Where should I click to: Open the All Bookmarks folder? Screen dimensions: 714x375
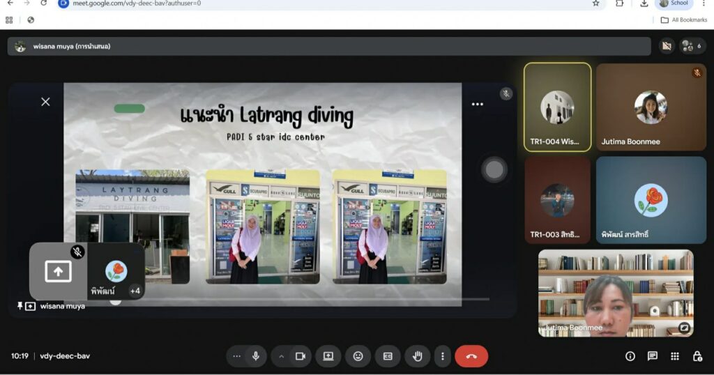pyautogui.click(x=683, y=20)
